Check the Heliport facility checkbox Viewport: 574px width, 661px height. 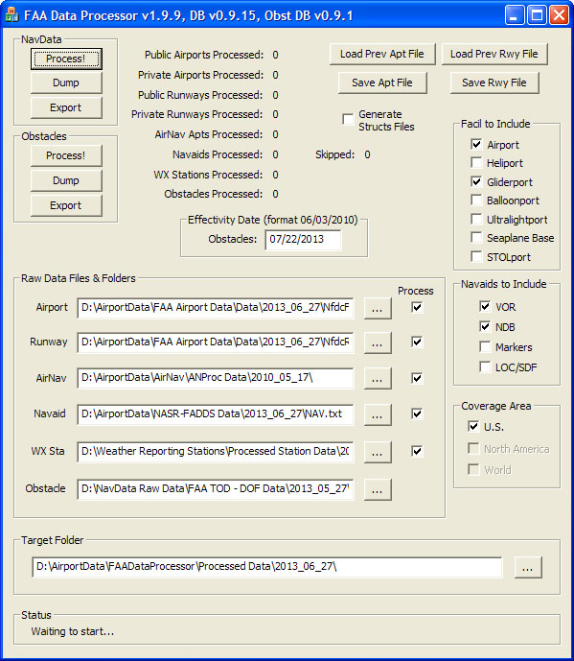476,163
